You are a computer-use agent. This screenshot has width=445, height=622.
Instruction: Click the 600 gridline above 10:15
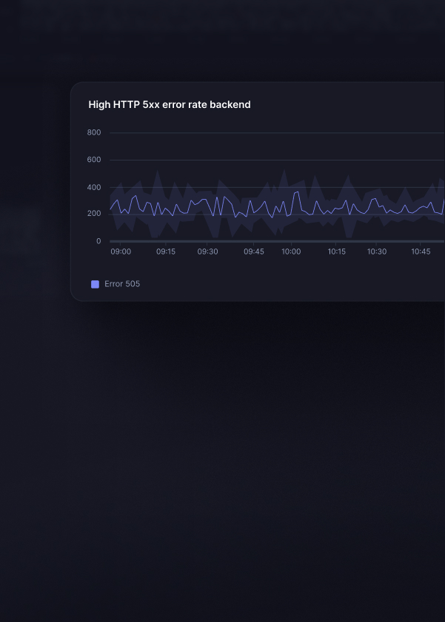[x=337, y=160]
